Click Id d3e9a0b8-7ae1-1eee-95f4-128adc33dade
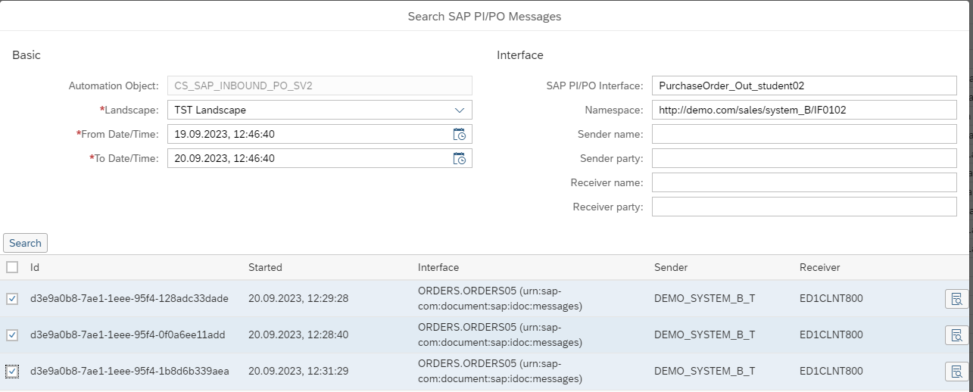The height and width of the screenshot is (392, 973). 129,299
